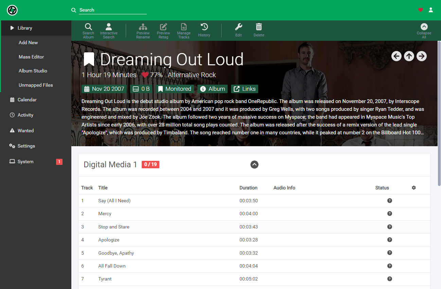
Task: Click status icon for Tyrant track
Action: tap(390, 279)
